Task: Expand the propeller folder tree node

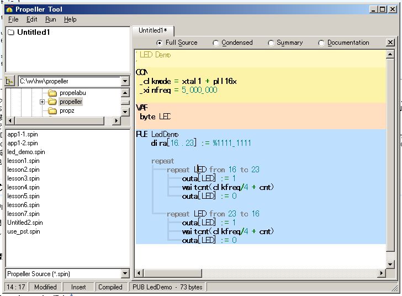Action: tap(43, 102)
